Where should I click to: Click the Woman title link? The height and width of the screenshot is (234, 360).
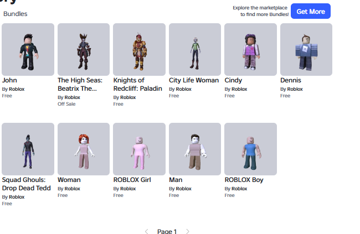pyautogui.click(x=69, y=180)
